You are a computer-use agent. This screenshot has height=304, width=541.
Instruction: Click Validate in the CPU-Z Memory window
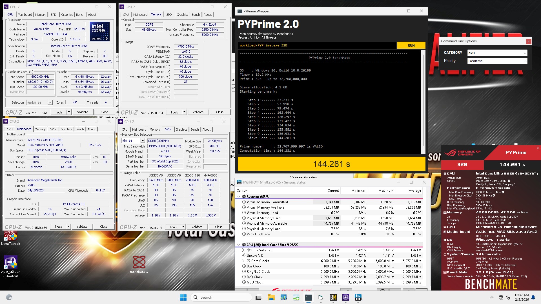tap(198, 112)
